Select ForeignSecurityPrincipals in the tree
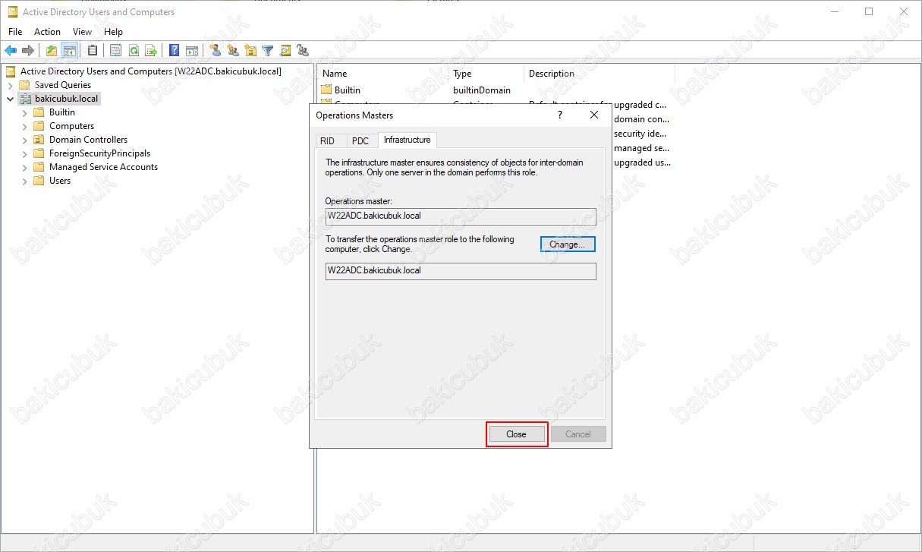 pos(99,153)
